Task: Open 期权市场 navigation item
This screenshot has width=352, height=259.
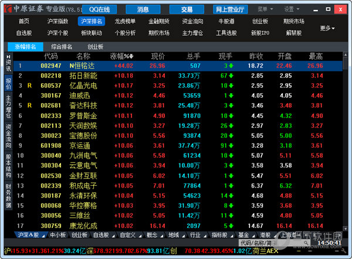Action: point(159,33)
